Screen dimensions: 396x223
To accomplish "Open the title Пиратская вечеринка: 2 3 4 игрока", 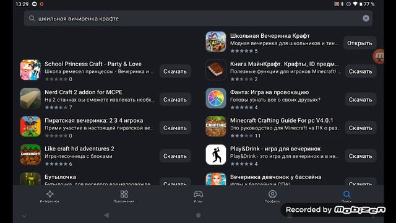I will [93, 121].
